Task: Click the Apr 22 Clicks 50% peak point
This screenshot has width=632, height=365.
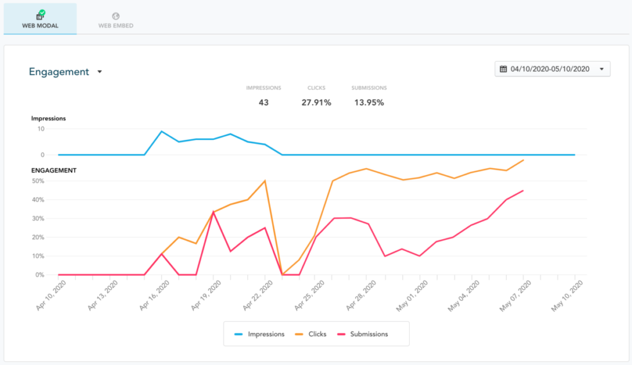Action: [265, 181]
